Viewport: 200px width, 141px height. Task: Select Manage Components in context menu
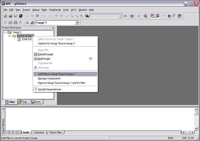(49, 78)
